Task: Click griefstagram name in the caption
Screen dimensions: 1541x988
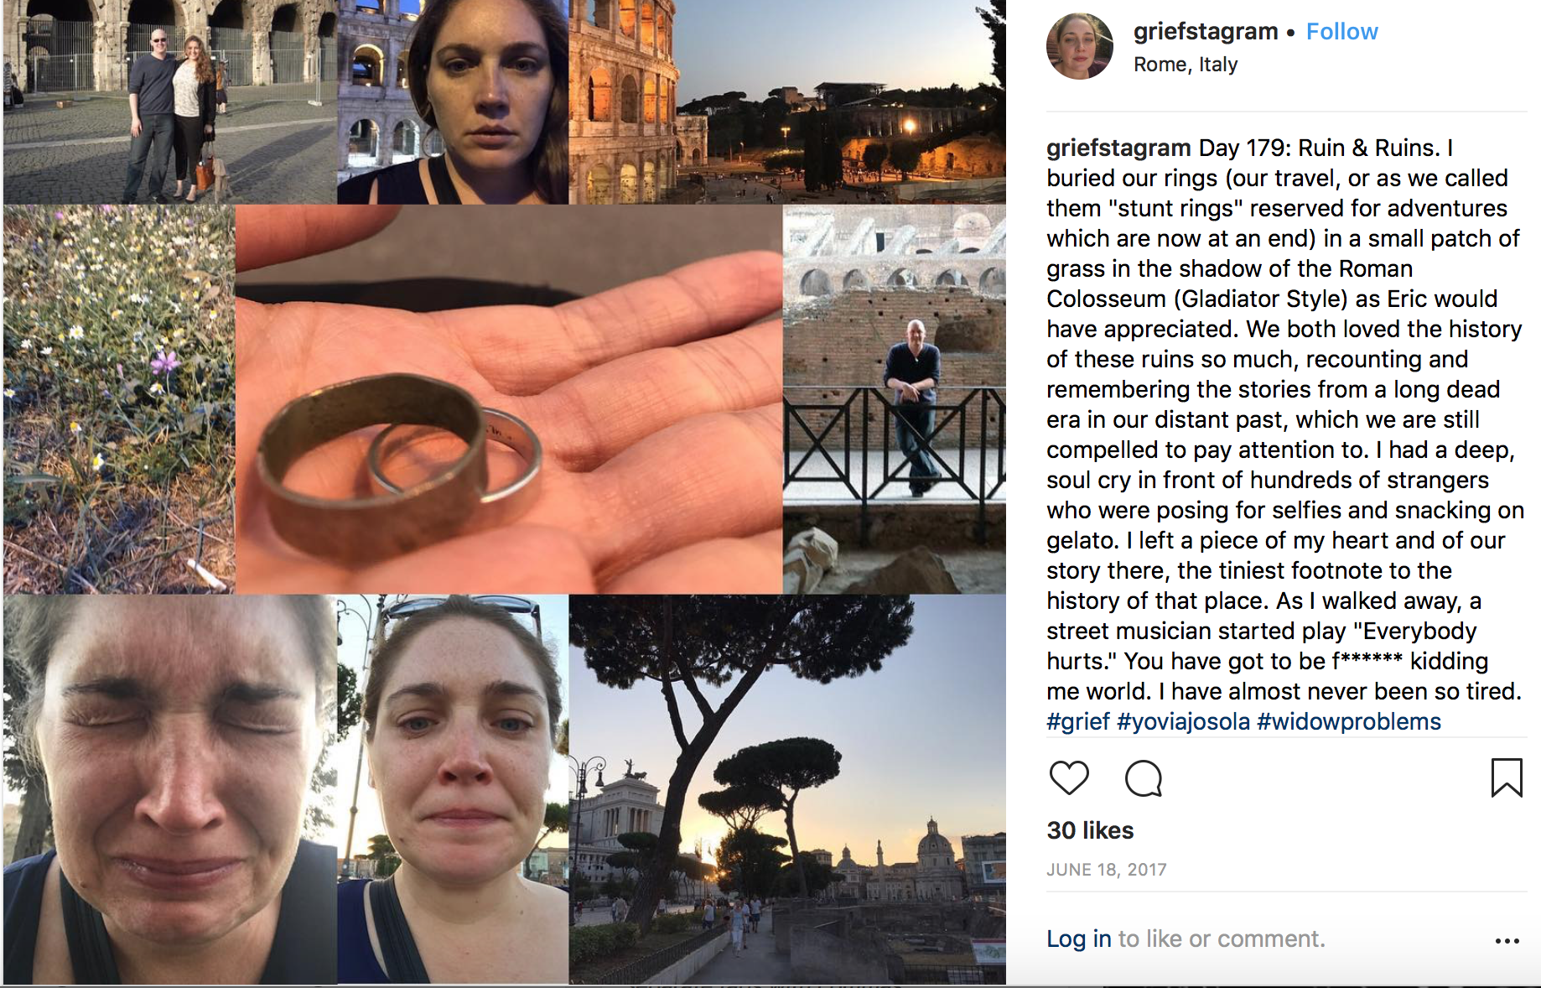Action: click(x=1118, y=148)
